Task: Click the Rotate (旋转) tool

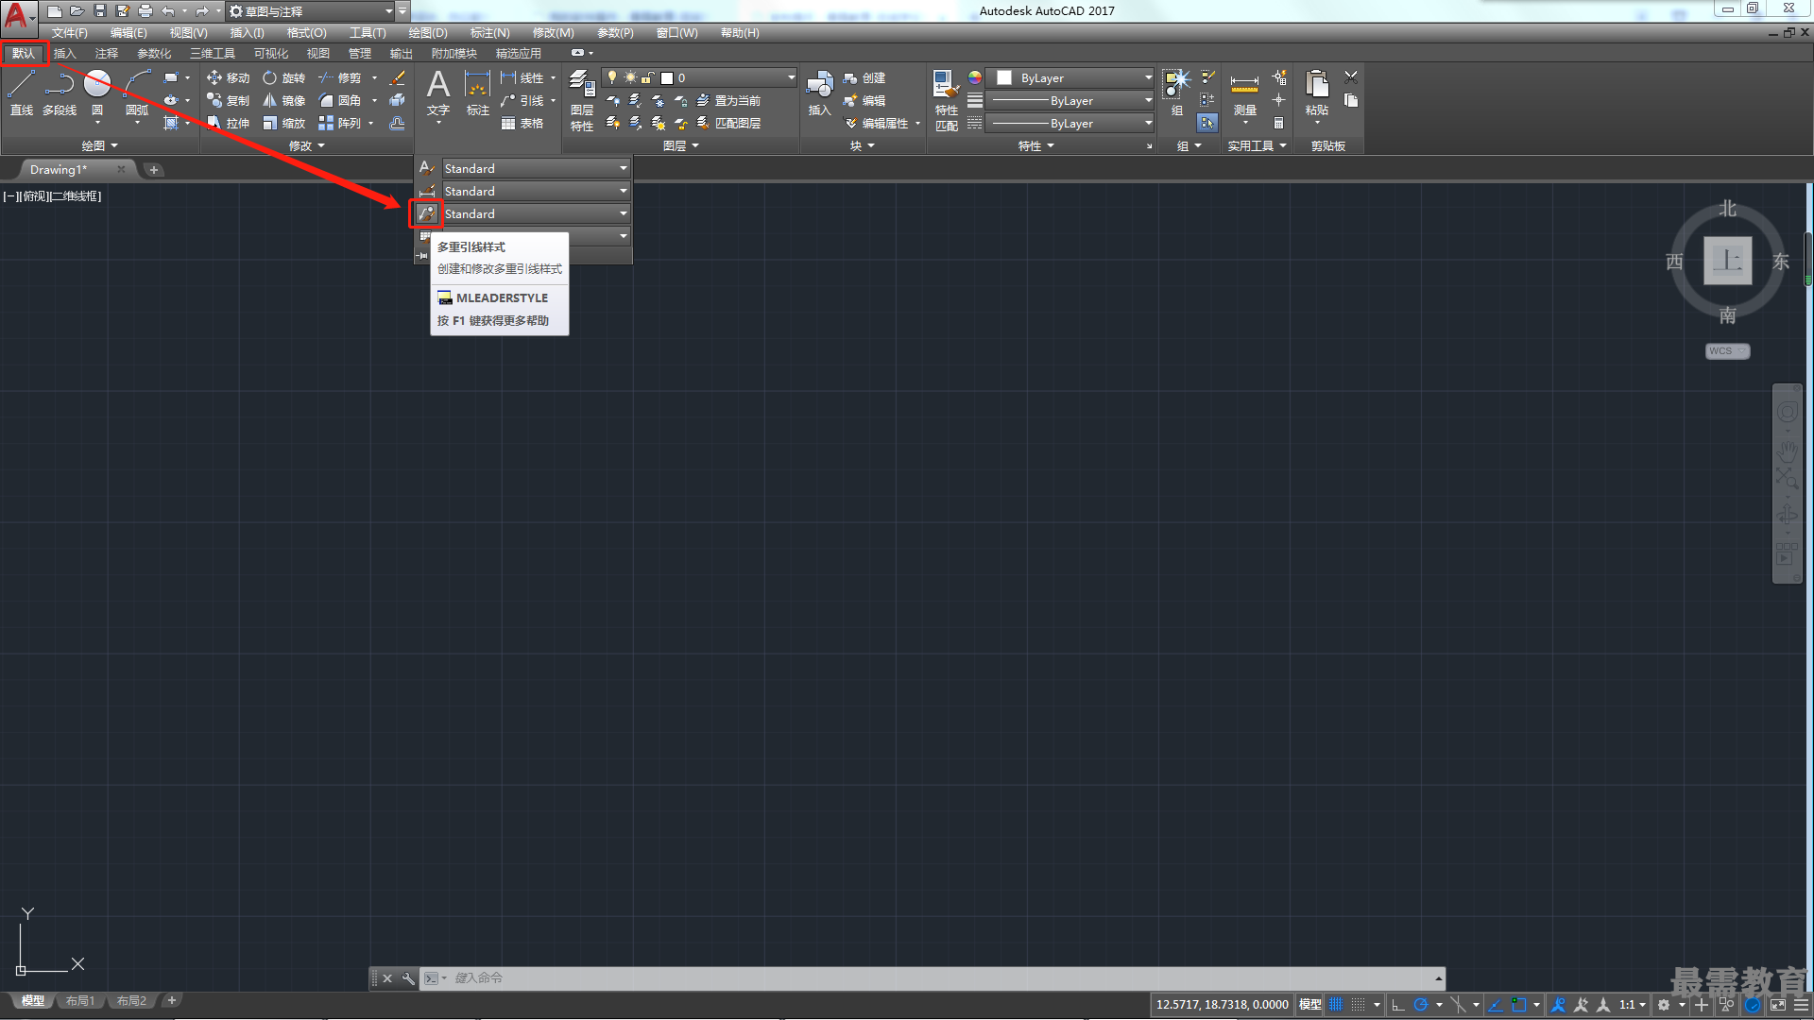Action: 284,77
